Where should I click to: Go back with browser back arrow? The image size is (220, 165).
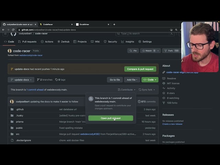[x=3, y=30]
